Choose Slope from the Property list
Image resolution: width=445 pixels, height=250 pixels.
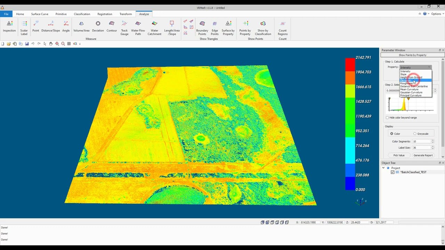pyautogui.click(x=415, y=74)
